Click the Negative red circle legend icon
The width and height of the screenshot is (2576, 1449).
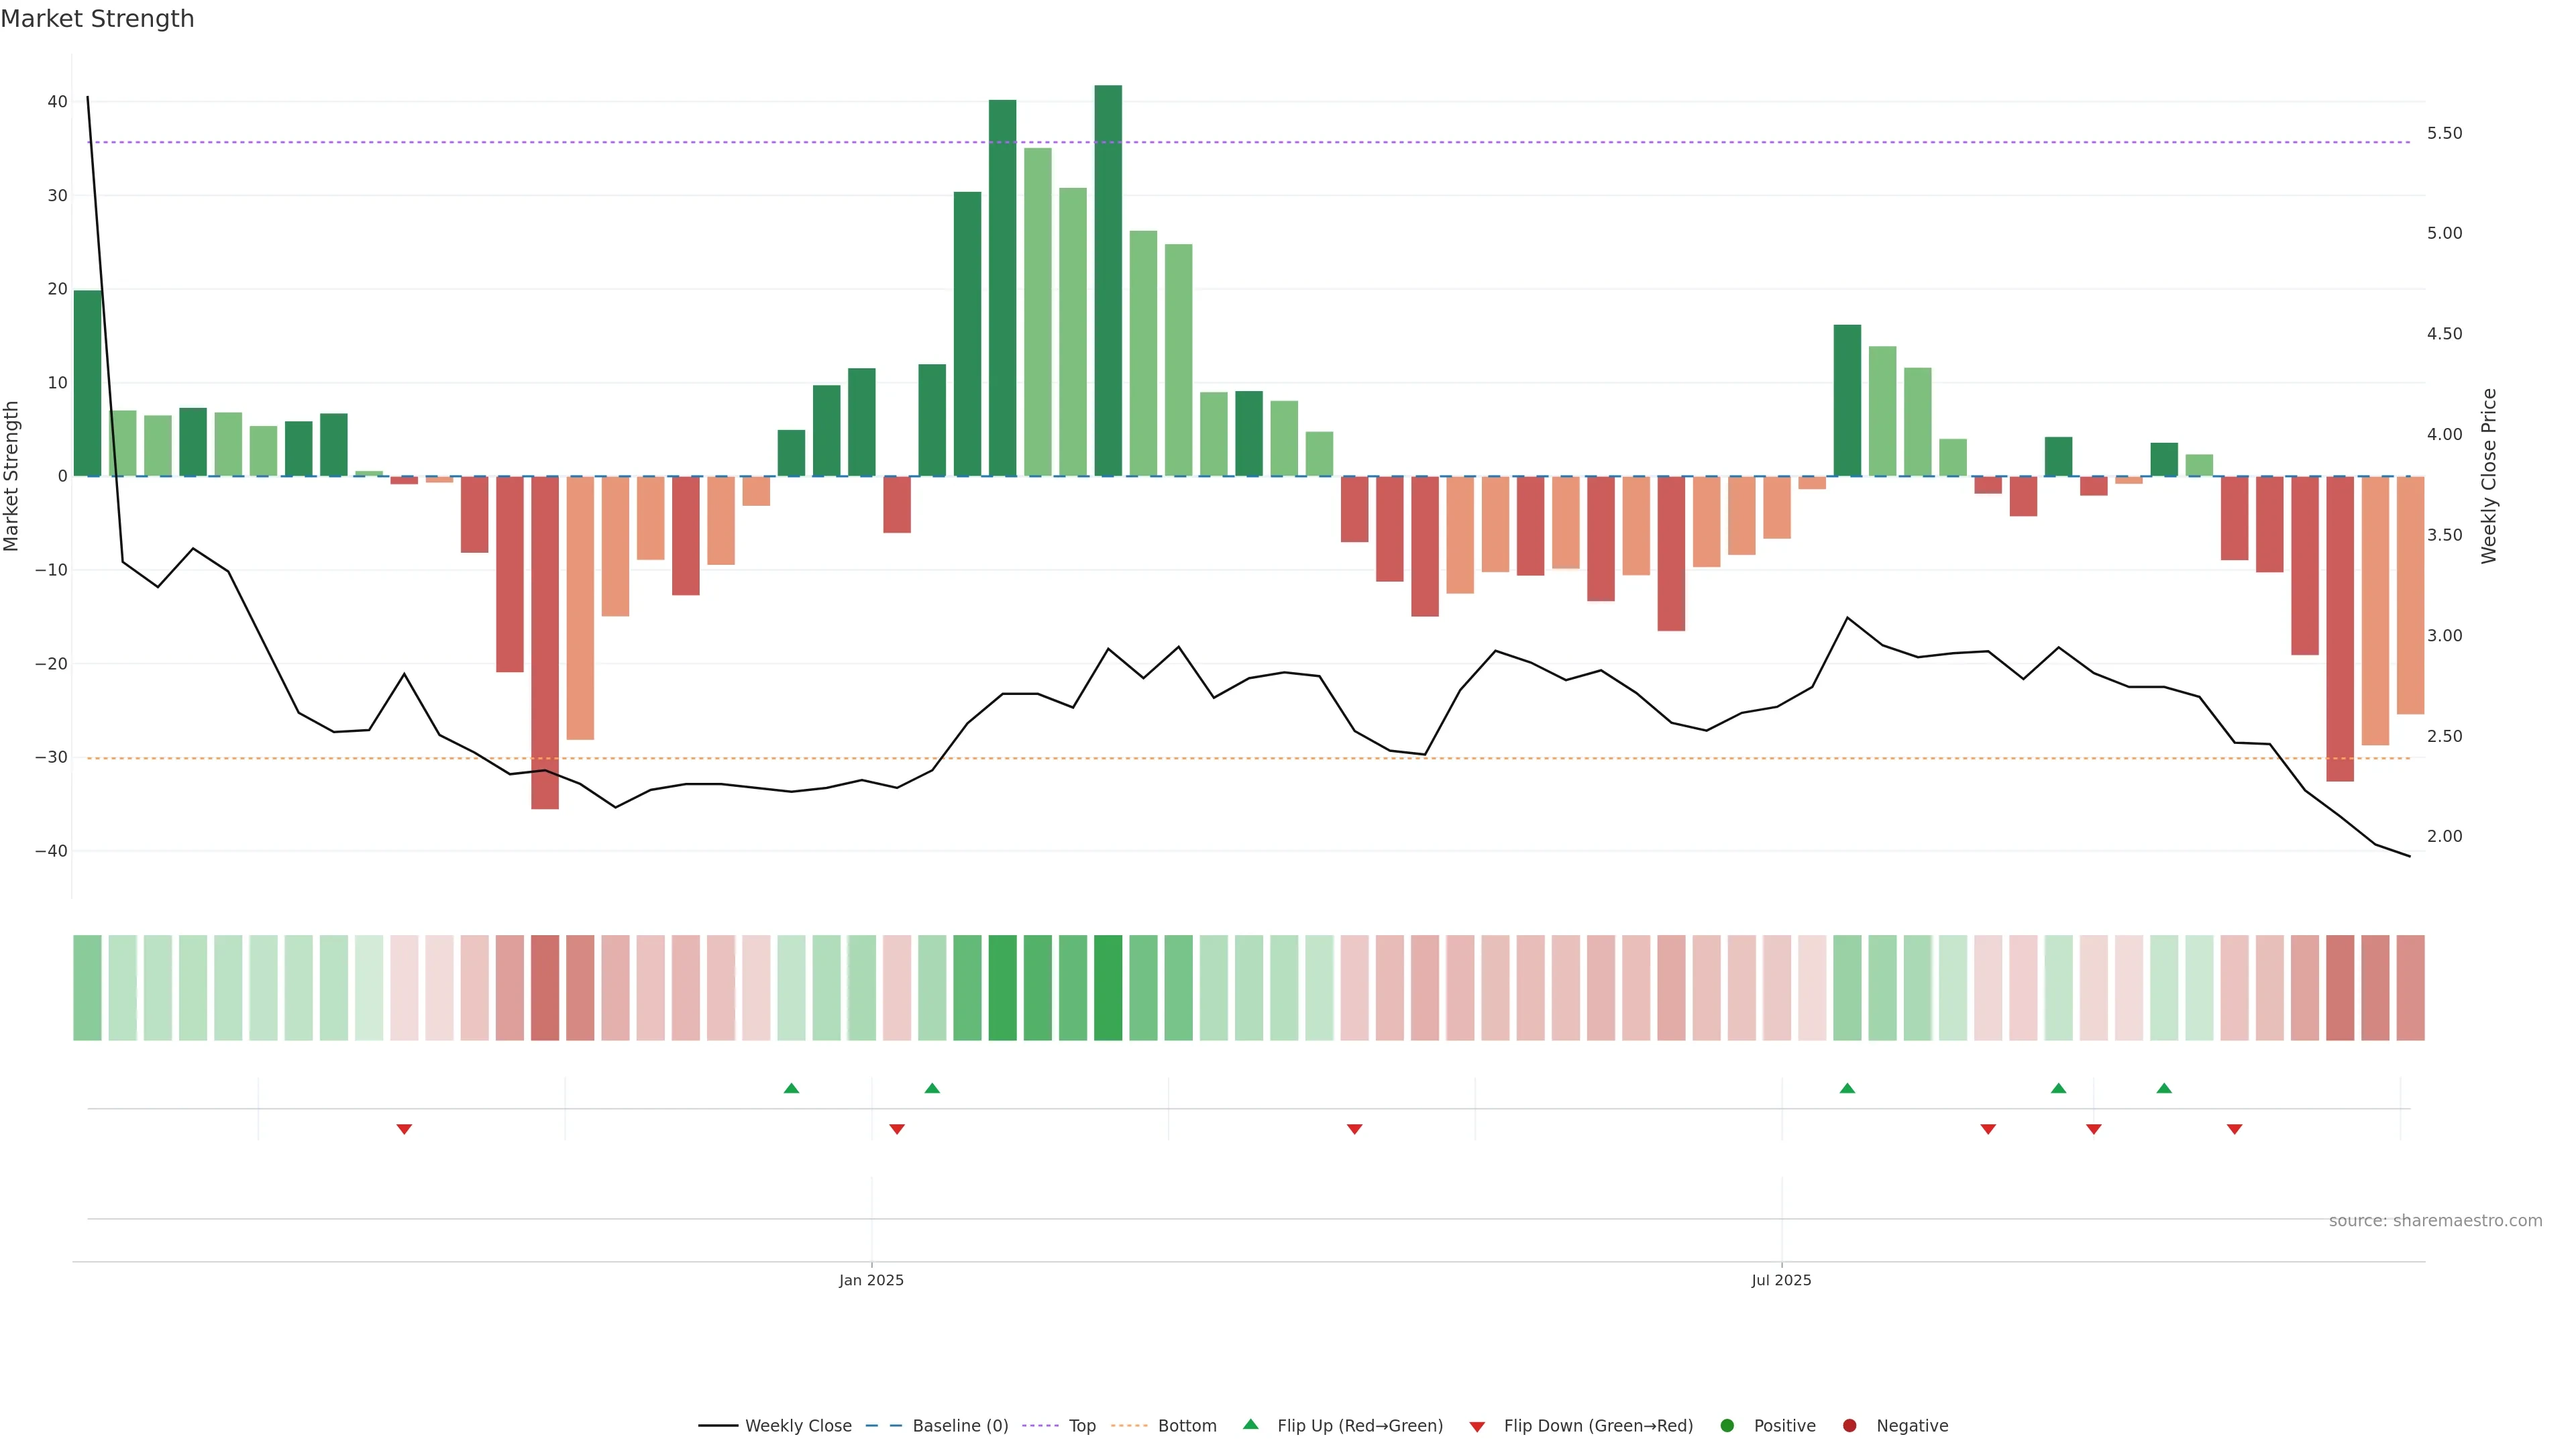tap(1849, 1426)
